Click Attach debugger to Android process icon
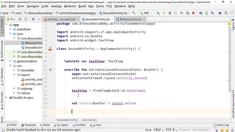Screen dimensions: 235x132 pyautogui.click(x=188, y=13)
